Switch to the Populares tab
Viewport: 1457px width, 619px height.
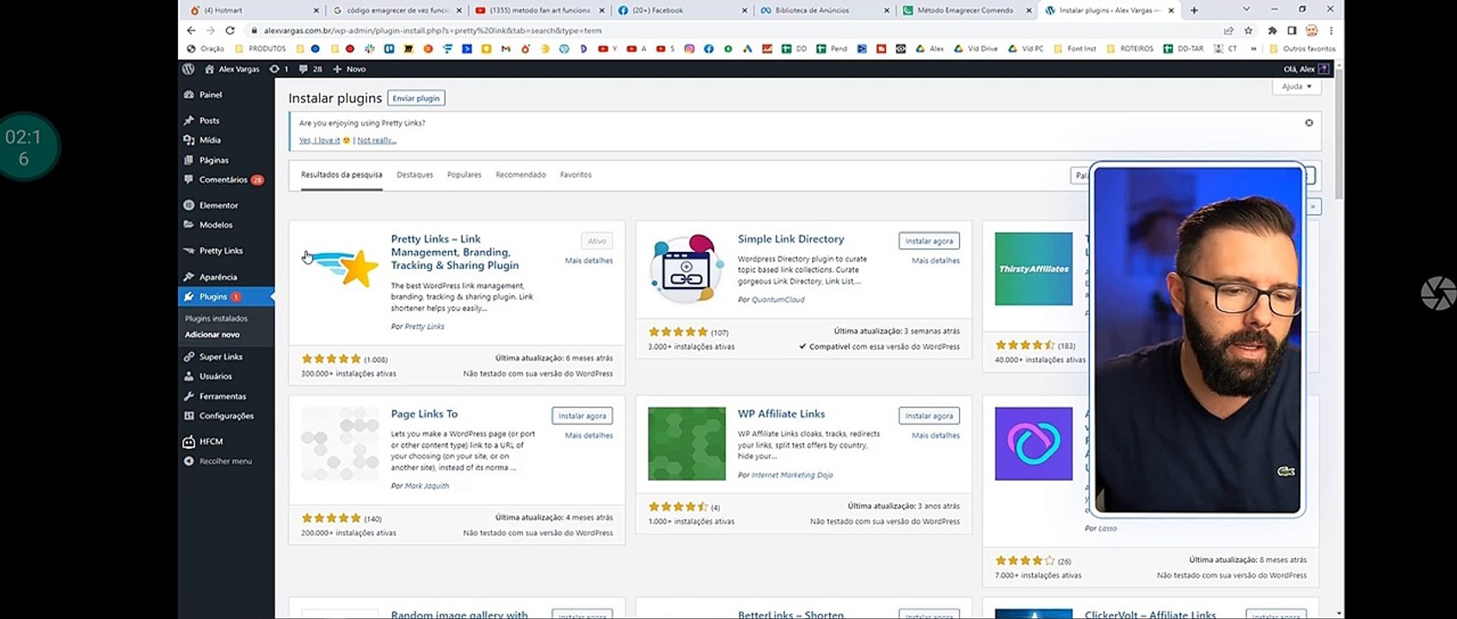click(x=464, y=175)
